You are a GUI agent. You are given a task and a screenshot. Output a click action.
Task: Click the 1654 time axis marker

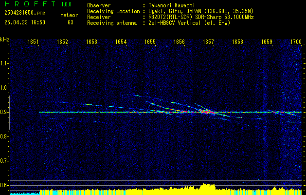click(x=121, y=42)
